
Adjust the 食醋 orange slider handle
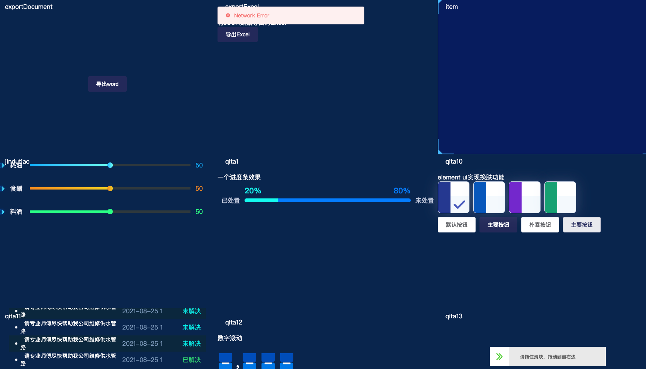[110, 188]
